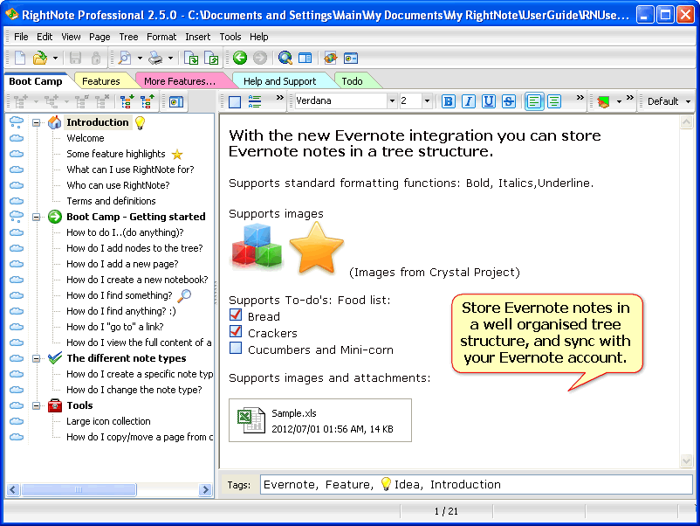700x526 pixels.
Task: Select the Welcome page in tree
Action: (86, 138)
